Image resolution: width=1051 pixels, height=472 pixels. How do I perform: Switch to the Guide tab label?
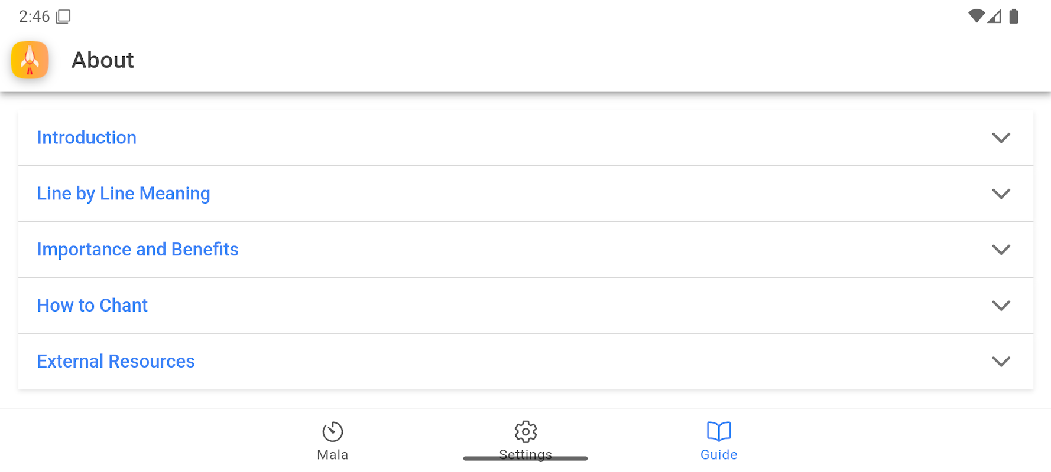point(719,455)
